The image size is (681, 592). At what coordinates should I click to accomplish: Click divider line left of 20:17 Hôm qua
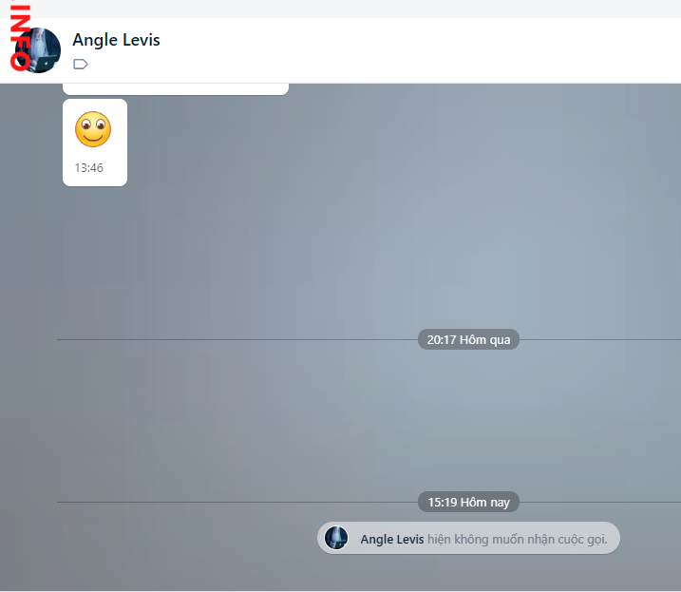(x=237, y=339)
